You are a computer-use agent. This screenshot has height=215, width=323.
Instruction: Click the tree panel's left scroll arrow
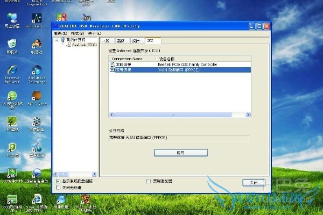55,174
